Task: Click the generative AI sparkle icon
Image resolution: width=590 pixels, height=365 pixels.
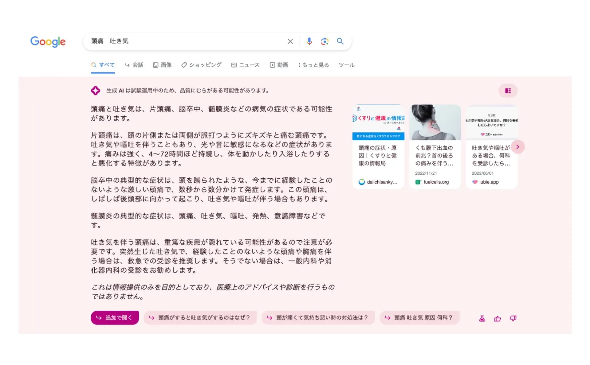Action: pos(95,91)
